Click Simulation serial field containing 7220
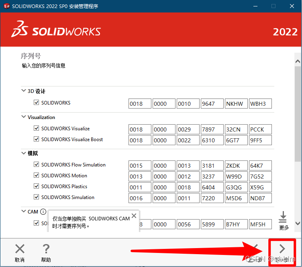 point(212,198)
